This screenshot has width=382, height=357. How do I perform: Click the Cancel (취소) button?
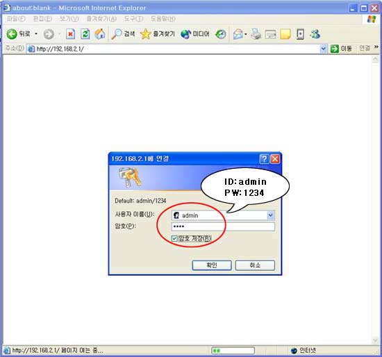(255, 265)
